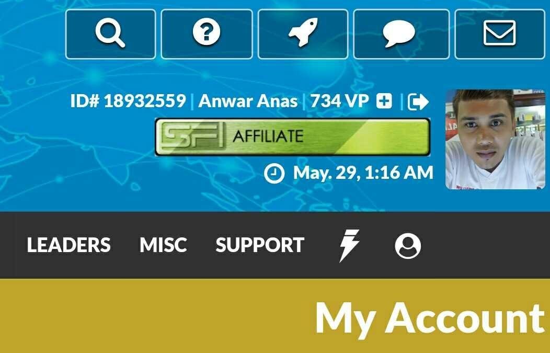
Task: Click the plus icon beside 734 VP
Action: click(x=384, y=101)
